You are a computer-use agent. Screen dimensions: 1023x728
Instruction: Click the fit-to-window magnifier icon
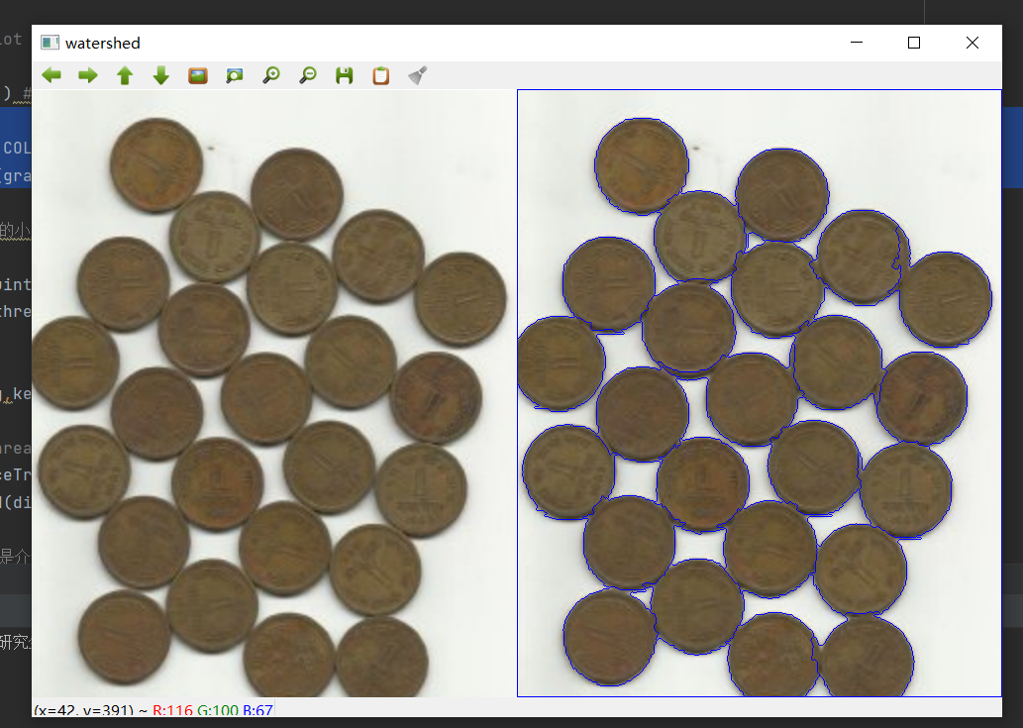pyautogui.click(x=235, y=75)
